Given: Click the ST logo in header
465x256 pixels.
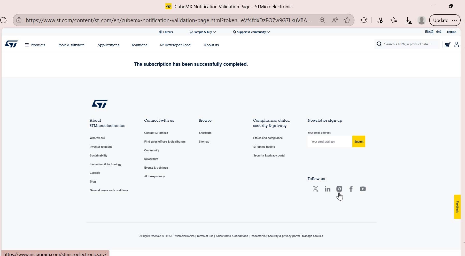Looking at the screenshot, I should click(11, 44).
